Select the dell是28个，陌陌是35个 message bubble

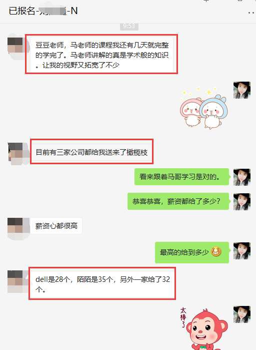tap(102, 284)
